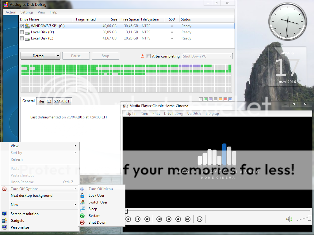
Task: Switch to the S.M.A.R.T. tab
Action: point(62,101)
